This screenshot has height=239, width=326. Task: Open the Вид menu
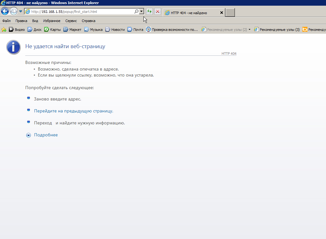tap(35, 21)
